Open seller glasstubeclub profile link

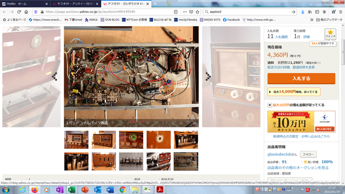(282, 154)
